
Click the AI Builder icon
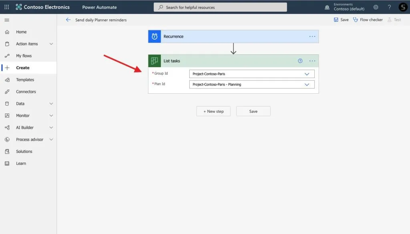(x=7, y=128)
